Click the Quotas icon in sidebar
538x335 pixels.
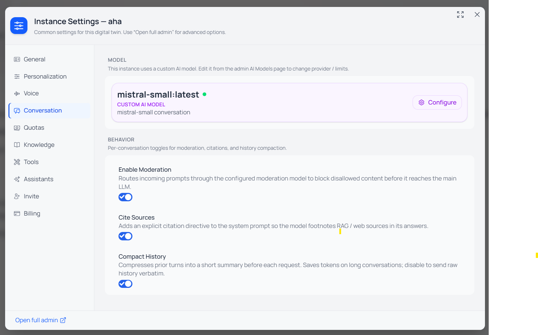pyautogui.click(x=17, y=128)
